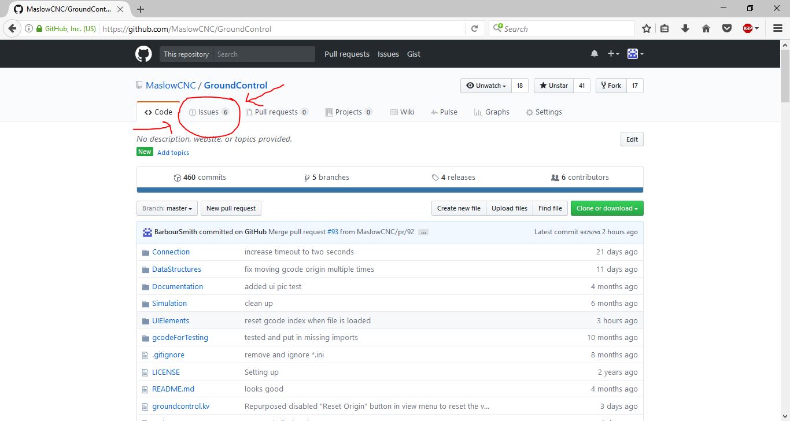Open the user avatar menu
Screen dimensions: 790x421
coord(636,54)
